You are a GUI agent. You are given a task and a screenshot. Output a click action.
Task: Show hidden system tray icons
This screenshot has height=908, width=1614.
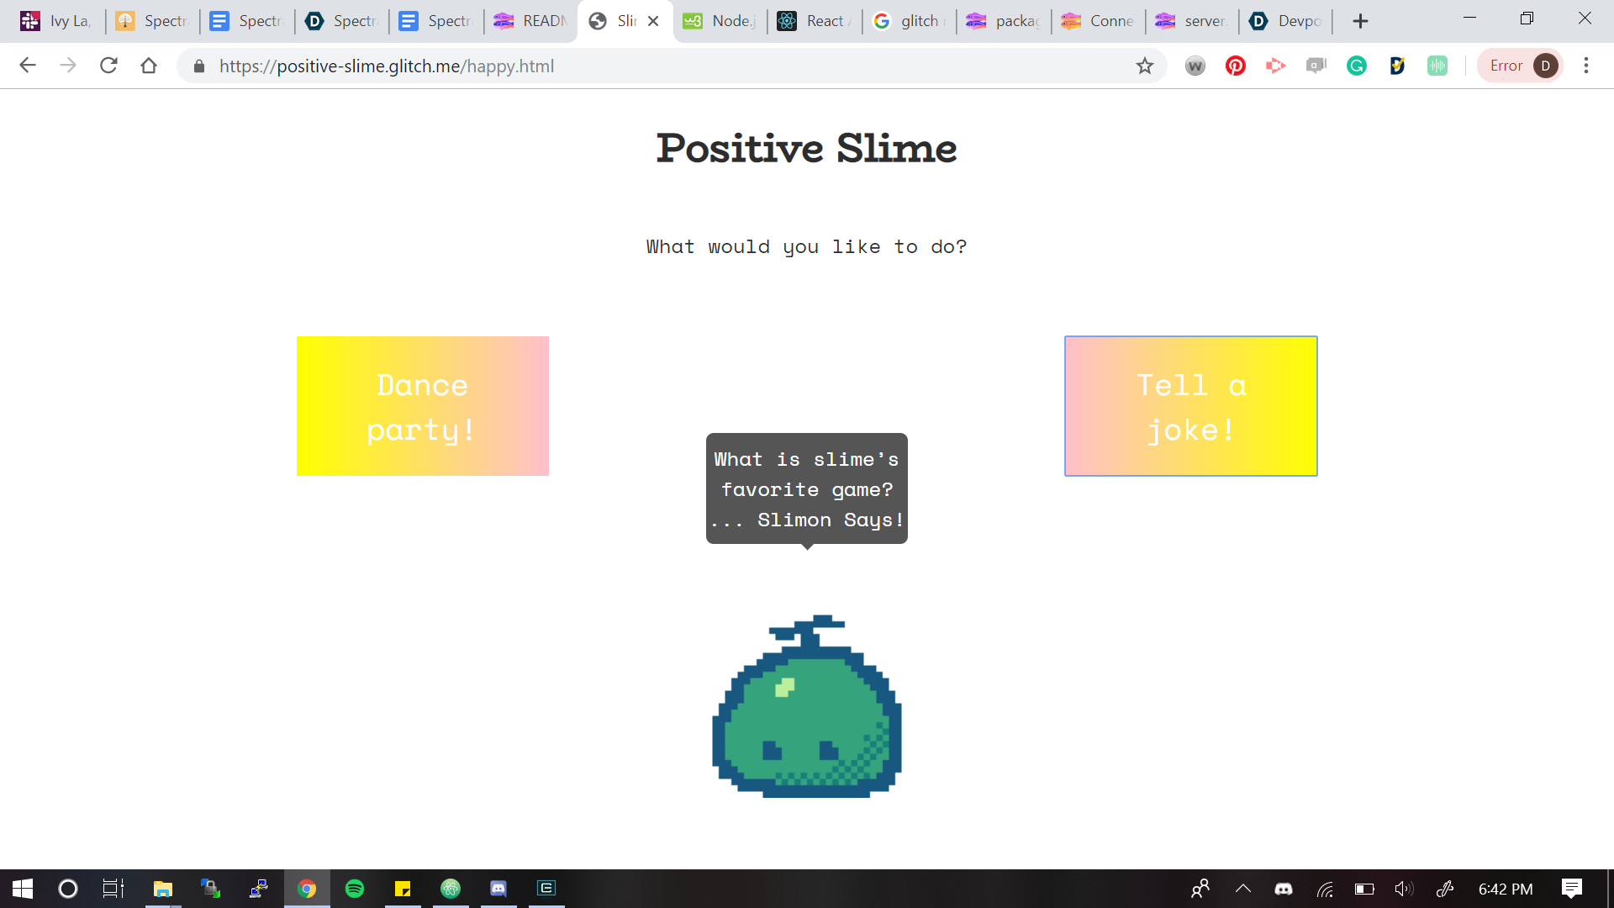pos(1242,889)
